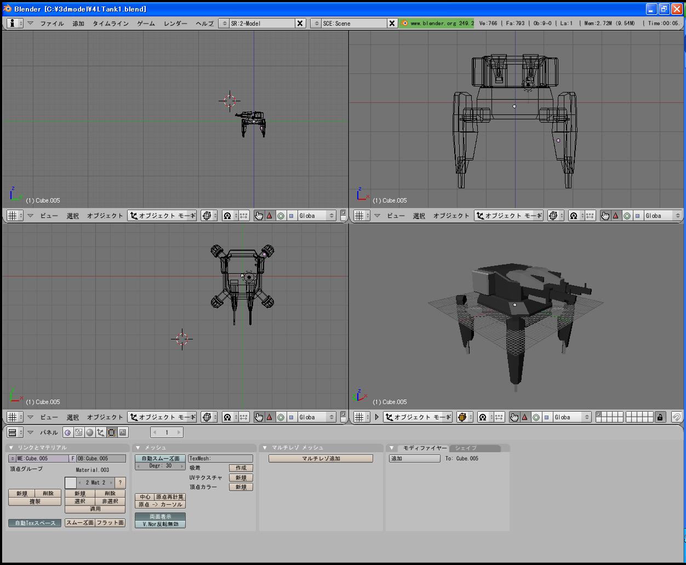The height and width of the screenshot is (565, 686).
Task: Open the ファイル menu
Action: (52, 24)
